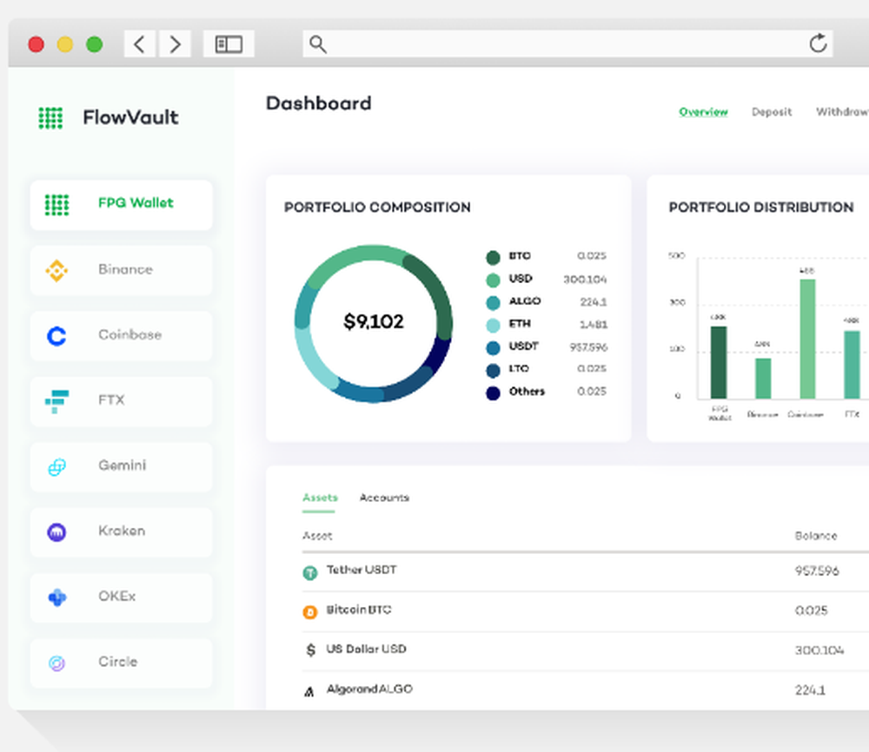Click the "PORTFOLIO DISTRIBUTION" card title
The width and height of the screenshot is (869, 752).
click(761, 208)
